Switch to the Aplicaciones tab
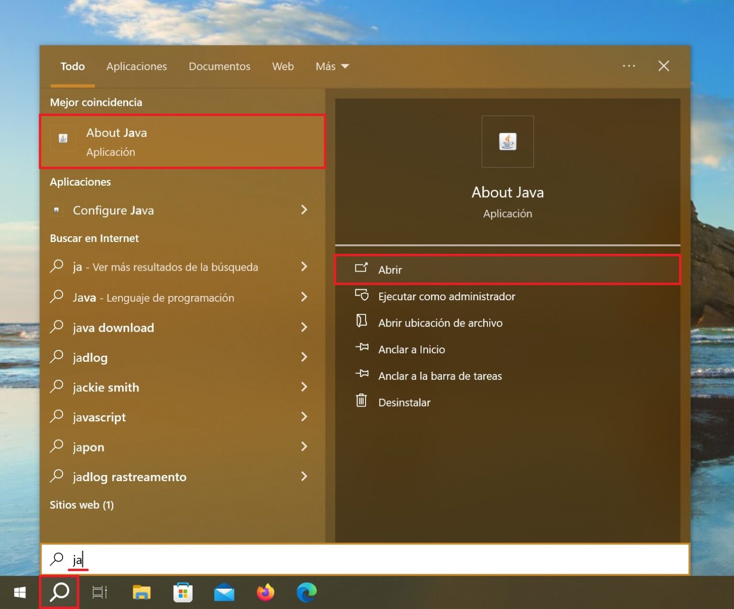Viewport: 734px width, 609px height. coord(137,66)
